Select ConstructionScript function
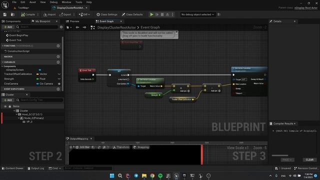320x180 pixels. point(18,51)
